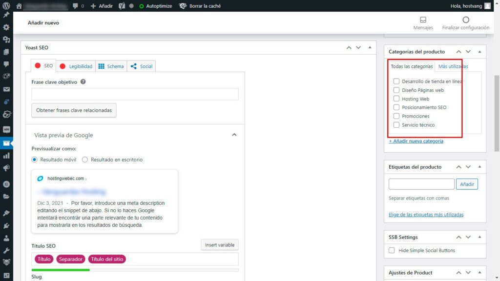Click the WordPress logo in admin bar

pos(6,6)
